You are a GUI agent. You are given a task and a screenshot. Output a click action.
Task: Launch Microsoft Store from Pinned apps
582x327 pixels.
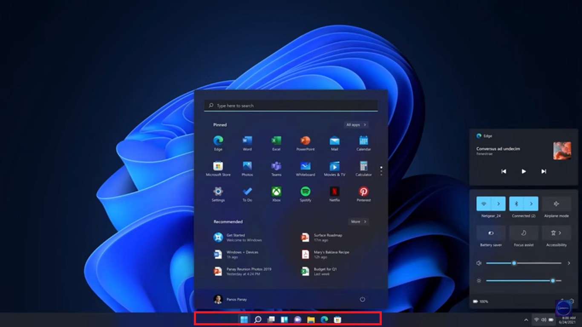click(x=218, y=169)
